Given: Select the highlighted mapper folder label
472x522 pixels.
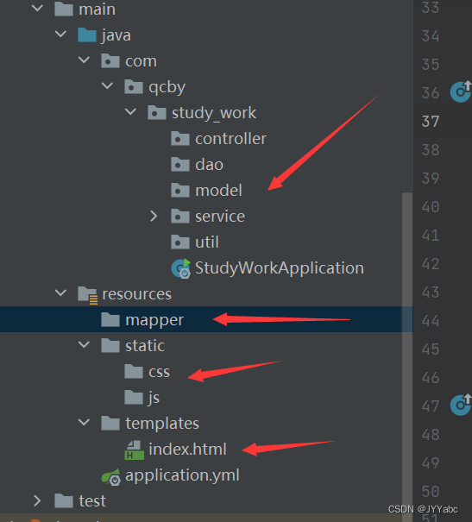Looking at the screenshot, I should (x=154, y=321).
